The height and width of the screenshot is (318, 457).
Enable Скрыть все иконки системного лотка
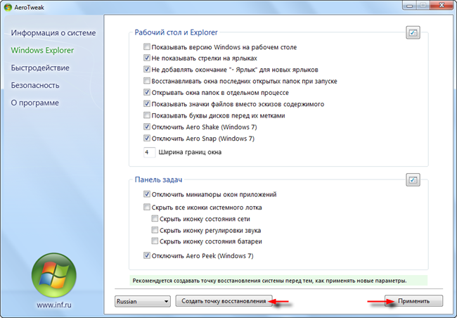(147, 207)
